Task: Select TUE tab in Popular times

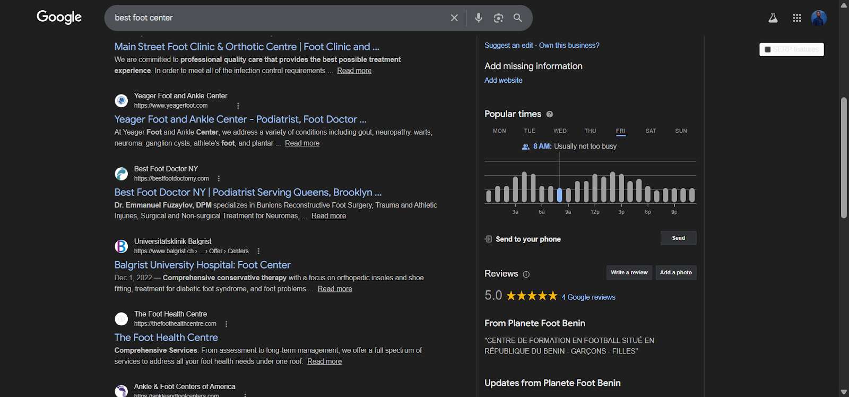Action: tap(530, 131)
